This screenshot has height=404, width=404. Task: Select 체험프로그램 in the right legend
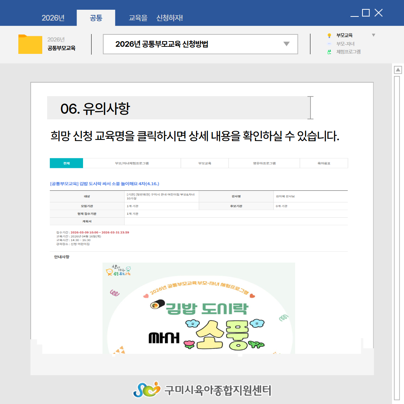coord(348,52)
